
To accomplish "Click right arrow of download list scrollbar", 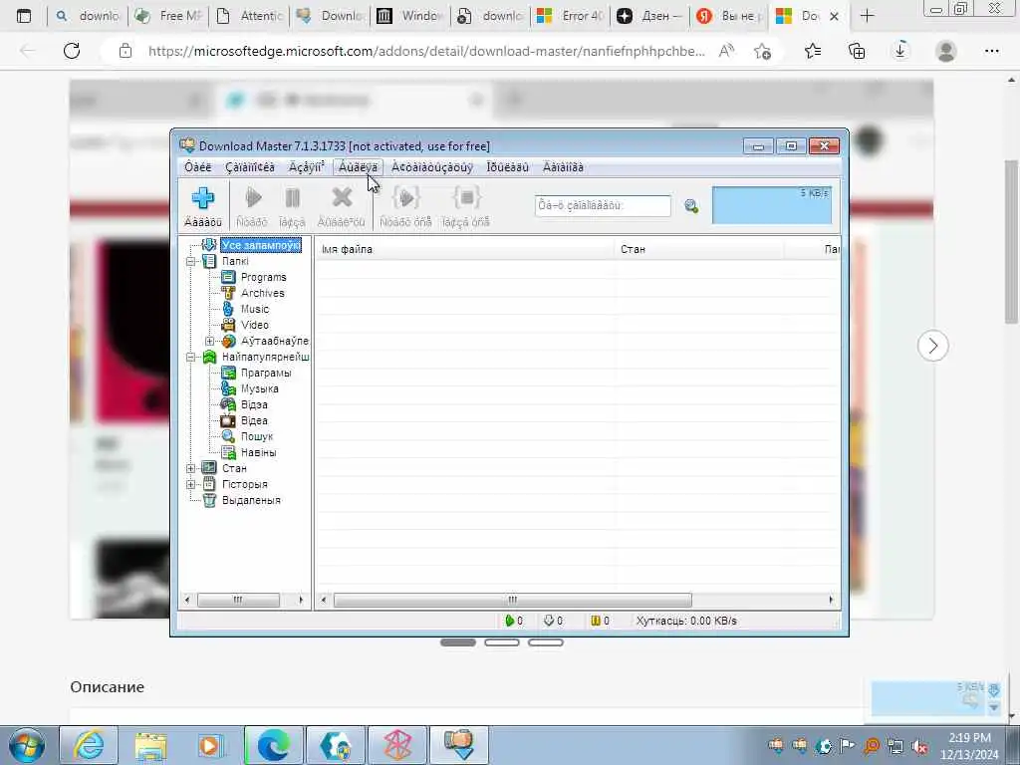I will click(x=831, y=600).
